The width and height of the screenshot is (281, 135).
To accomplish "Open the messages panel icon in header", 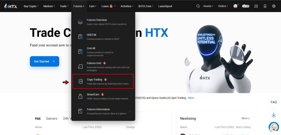I will [x=256, y=6].
